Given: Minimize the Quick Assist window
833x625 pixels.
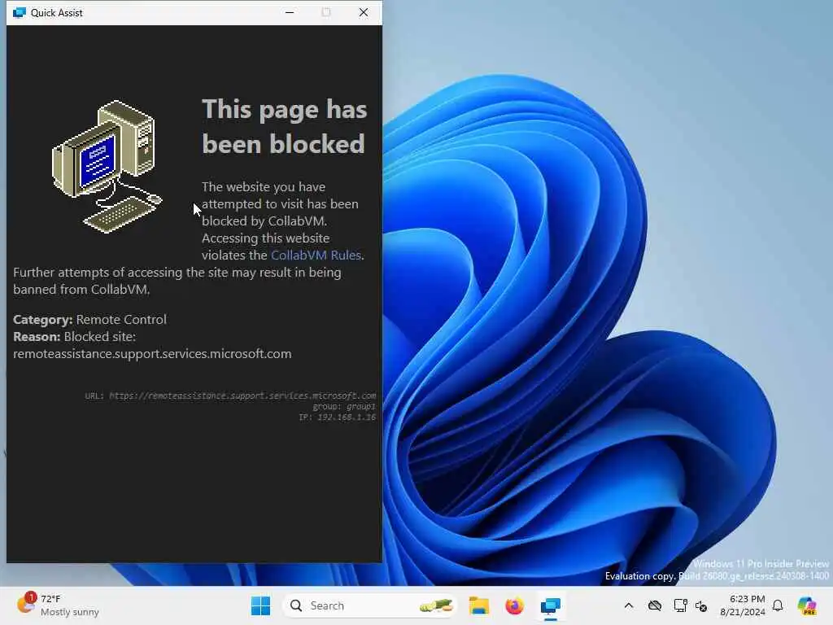Looking at the screenshot, I should coord(290,12).
